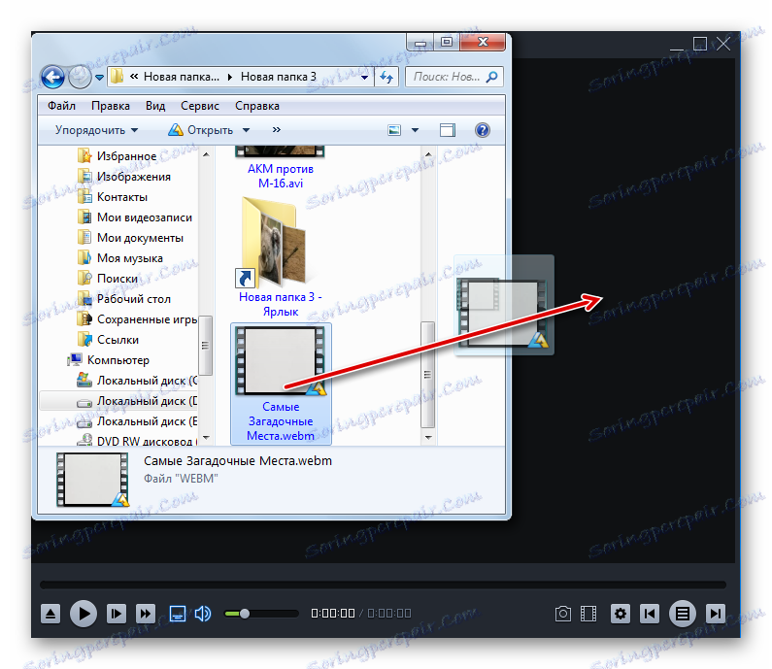Screen dimensions: 772x669
Task: Click scroll-down arrow of the file list
Action: 428,437
